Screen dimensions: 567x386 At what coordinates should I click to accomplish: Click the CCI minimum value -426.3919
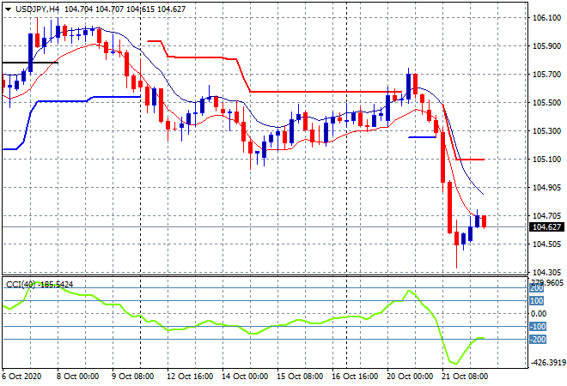click(548, 363)
